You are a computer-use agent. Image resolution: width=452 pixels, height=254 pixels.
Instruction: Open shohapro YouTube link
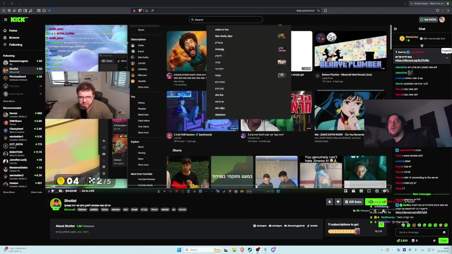[x=275, y=226]
